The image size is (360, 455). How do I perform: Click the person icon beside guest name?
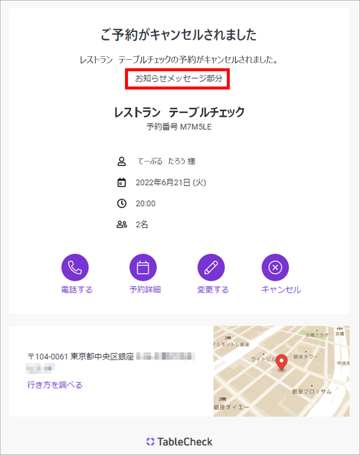coord(122,161)
